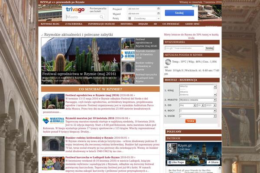Open the GDZIE SPAĆ menu item
Viewport: 260px width, 173px height.
point(192,24)
